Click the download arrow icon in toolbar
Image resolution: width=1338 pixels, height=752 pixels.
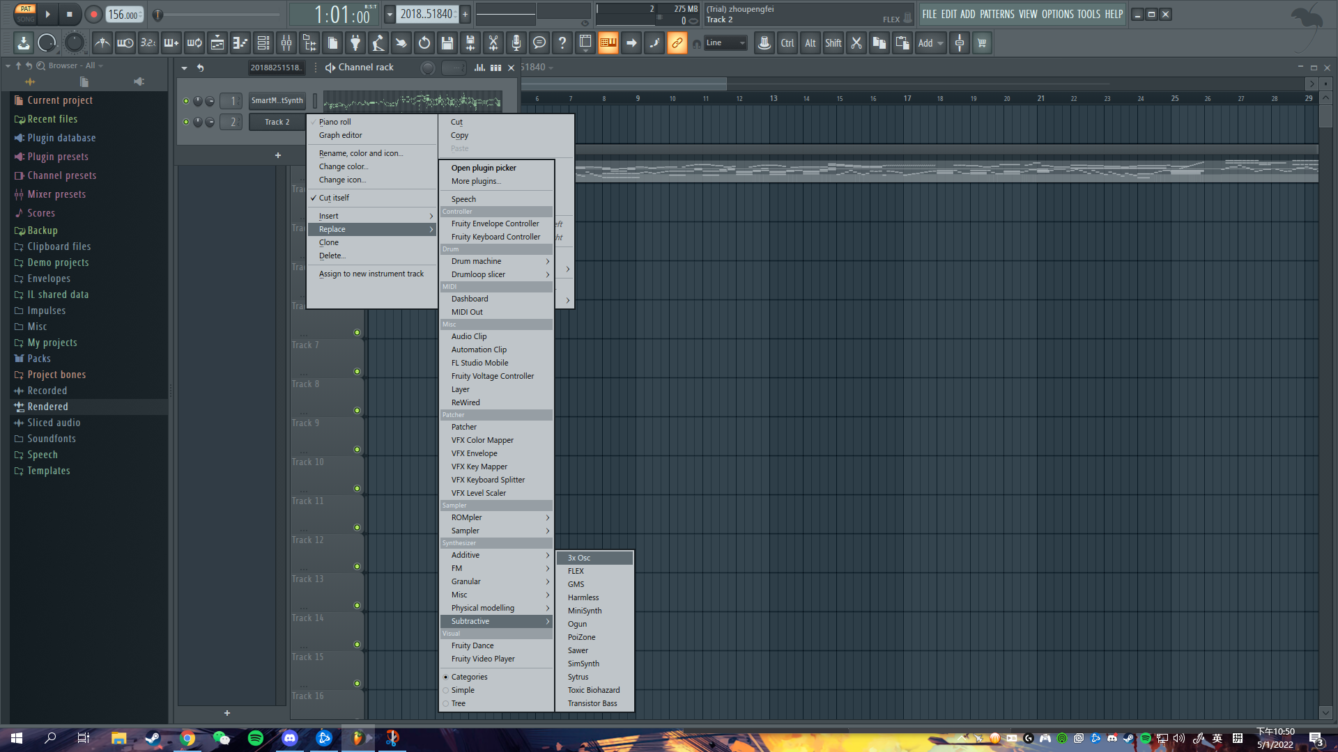[23, 43]
